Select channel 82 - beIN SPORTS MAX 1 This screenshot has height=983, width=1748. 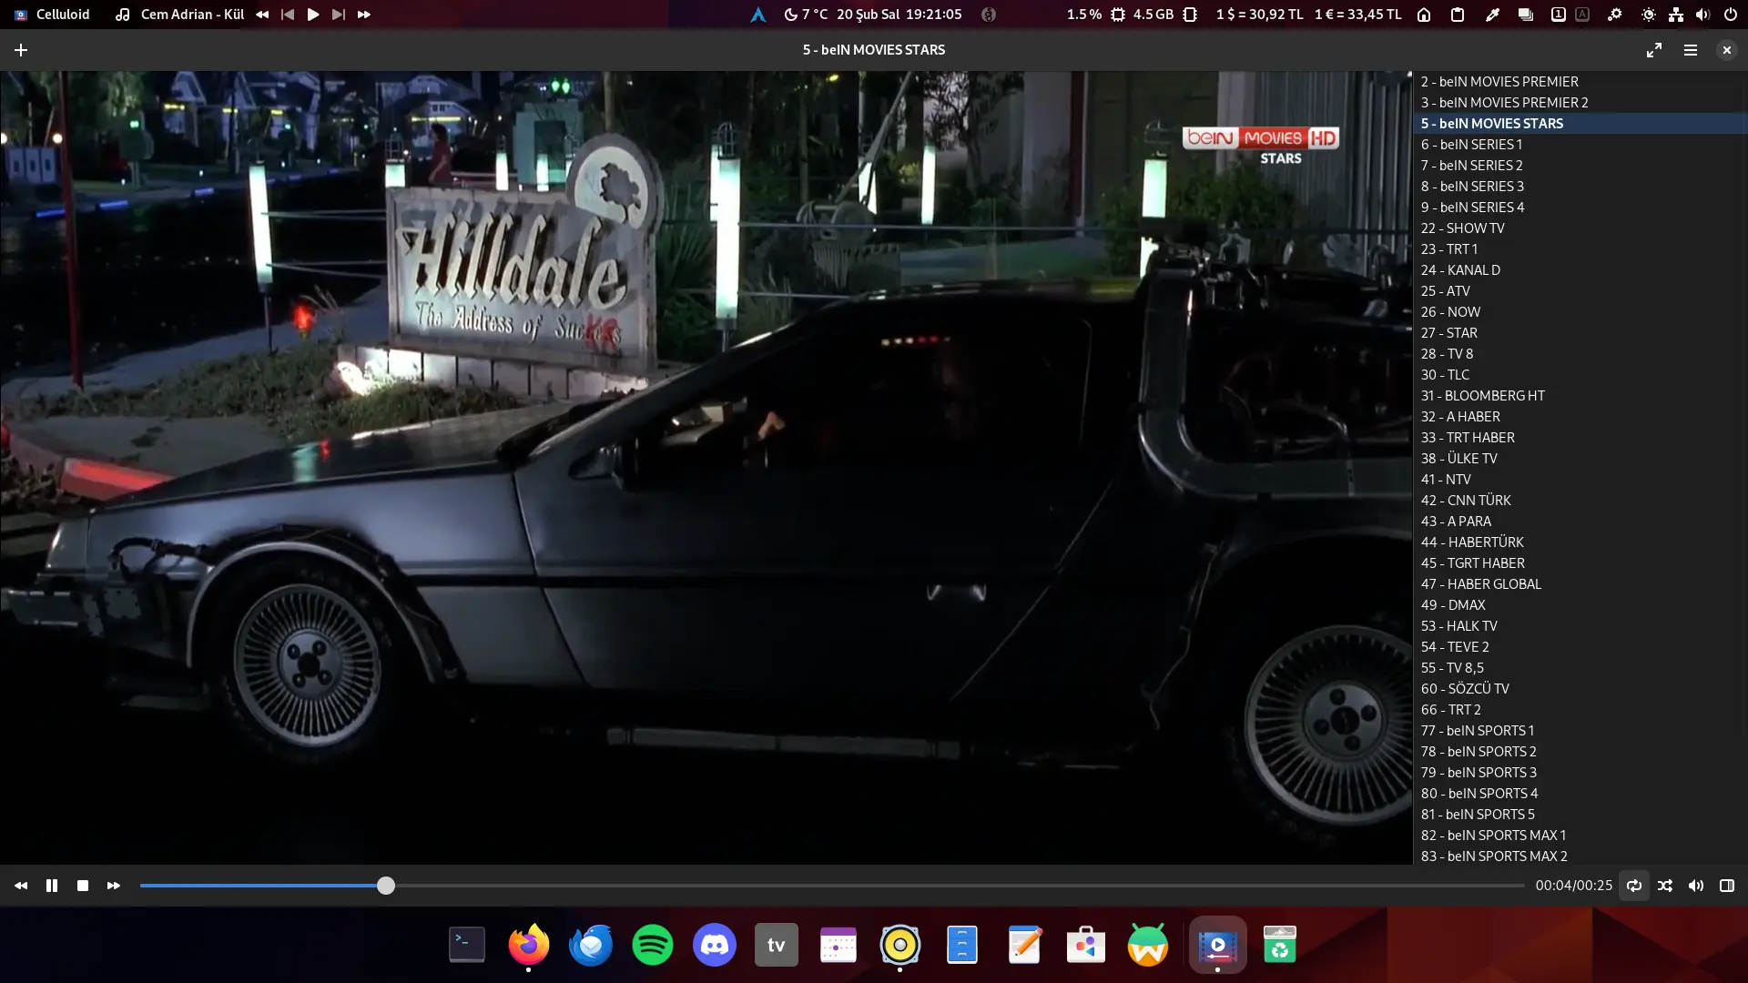coord(1580,836)
